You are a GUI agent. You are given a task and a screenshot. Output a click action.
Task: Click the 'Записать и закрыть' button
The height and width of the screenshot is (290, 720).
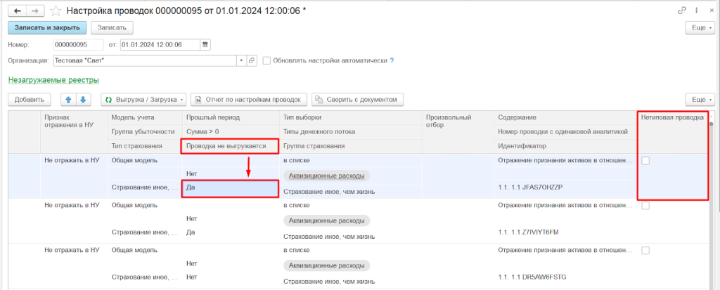coord(47,27)
